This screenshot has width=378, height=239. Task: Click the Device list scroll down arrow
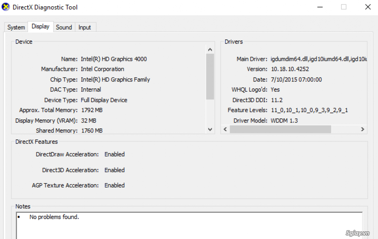(210, 129)
